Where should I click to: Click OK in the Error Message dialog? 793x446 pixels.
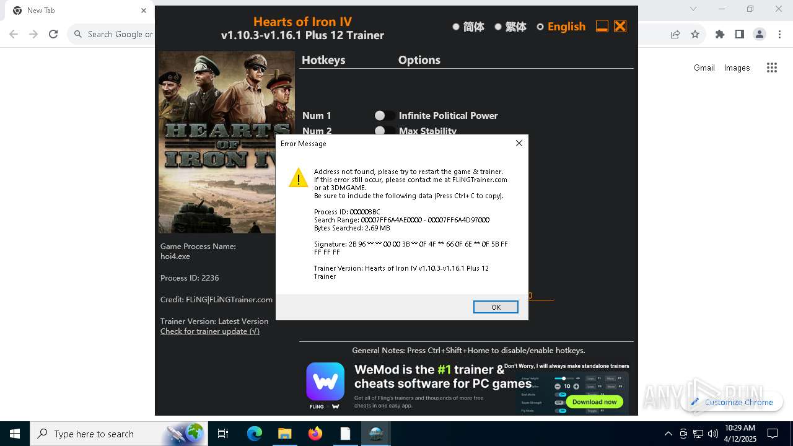[x=496, y=307]
